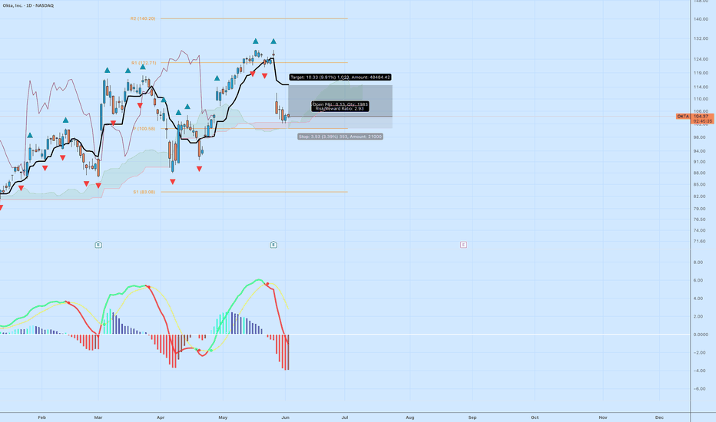Open the upcoming pink earnings 'E' marker
This screenshot has width=716, height=422.
tap(463, 245)
